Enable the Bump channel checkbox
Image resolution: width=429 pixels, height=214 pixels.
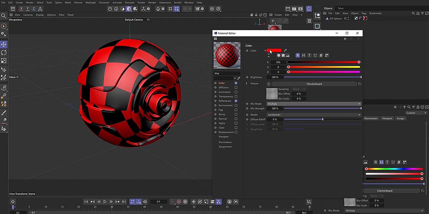236,114
